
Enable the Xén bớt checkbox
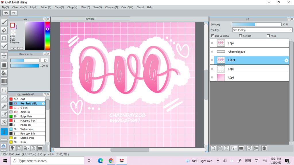point(240,36)
